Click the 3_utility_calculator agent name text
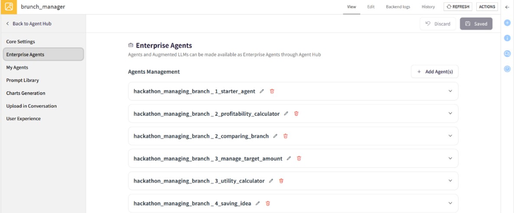The height and width of the screenshot is (213, 514). coord(199,181)
